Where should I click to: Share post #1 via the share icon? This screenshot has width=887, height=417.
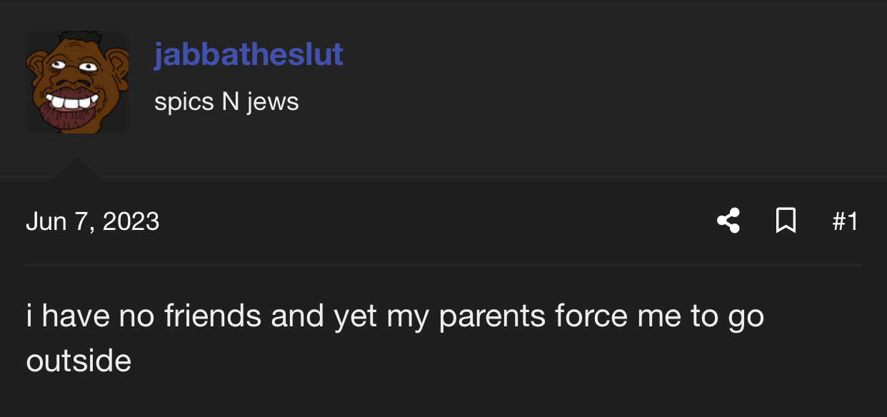tap(728, 221)
